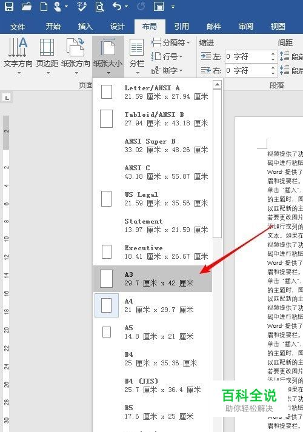Click the Open folder icon
This screenshot has width=303, height=432.
[x=27, y=7]
